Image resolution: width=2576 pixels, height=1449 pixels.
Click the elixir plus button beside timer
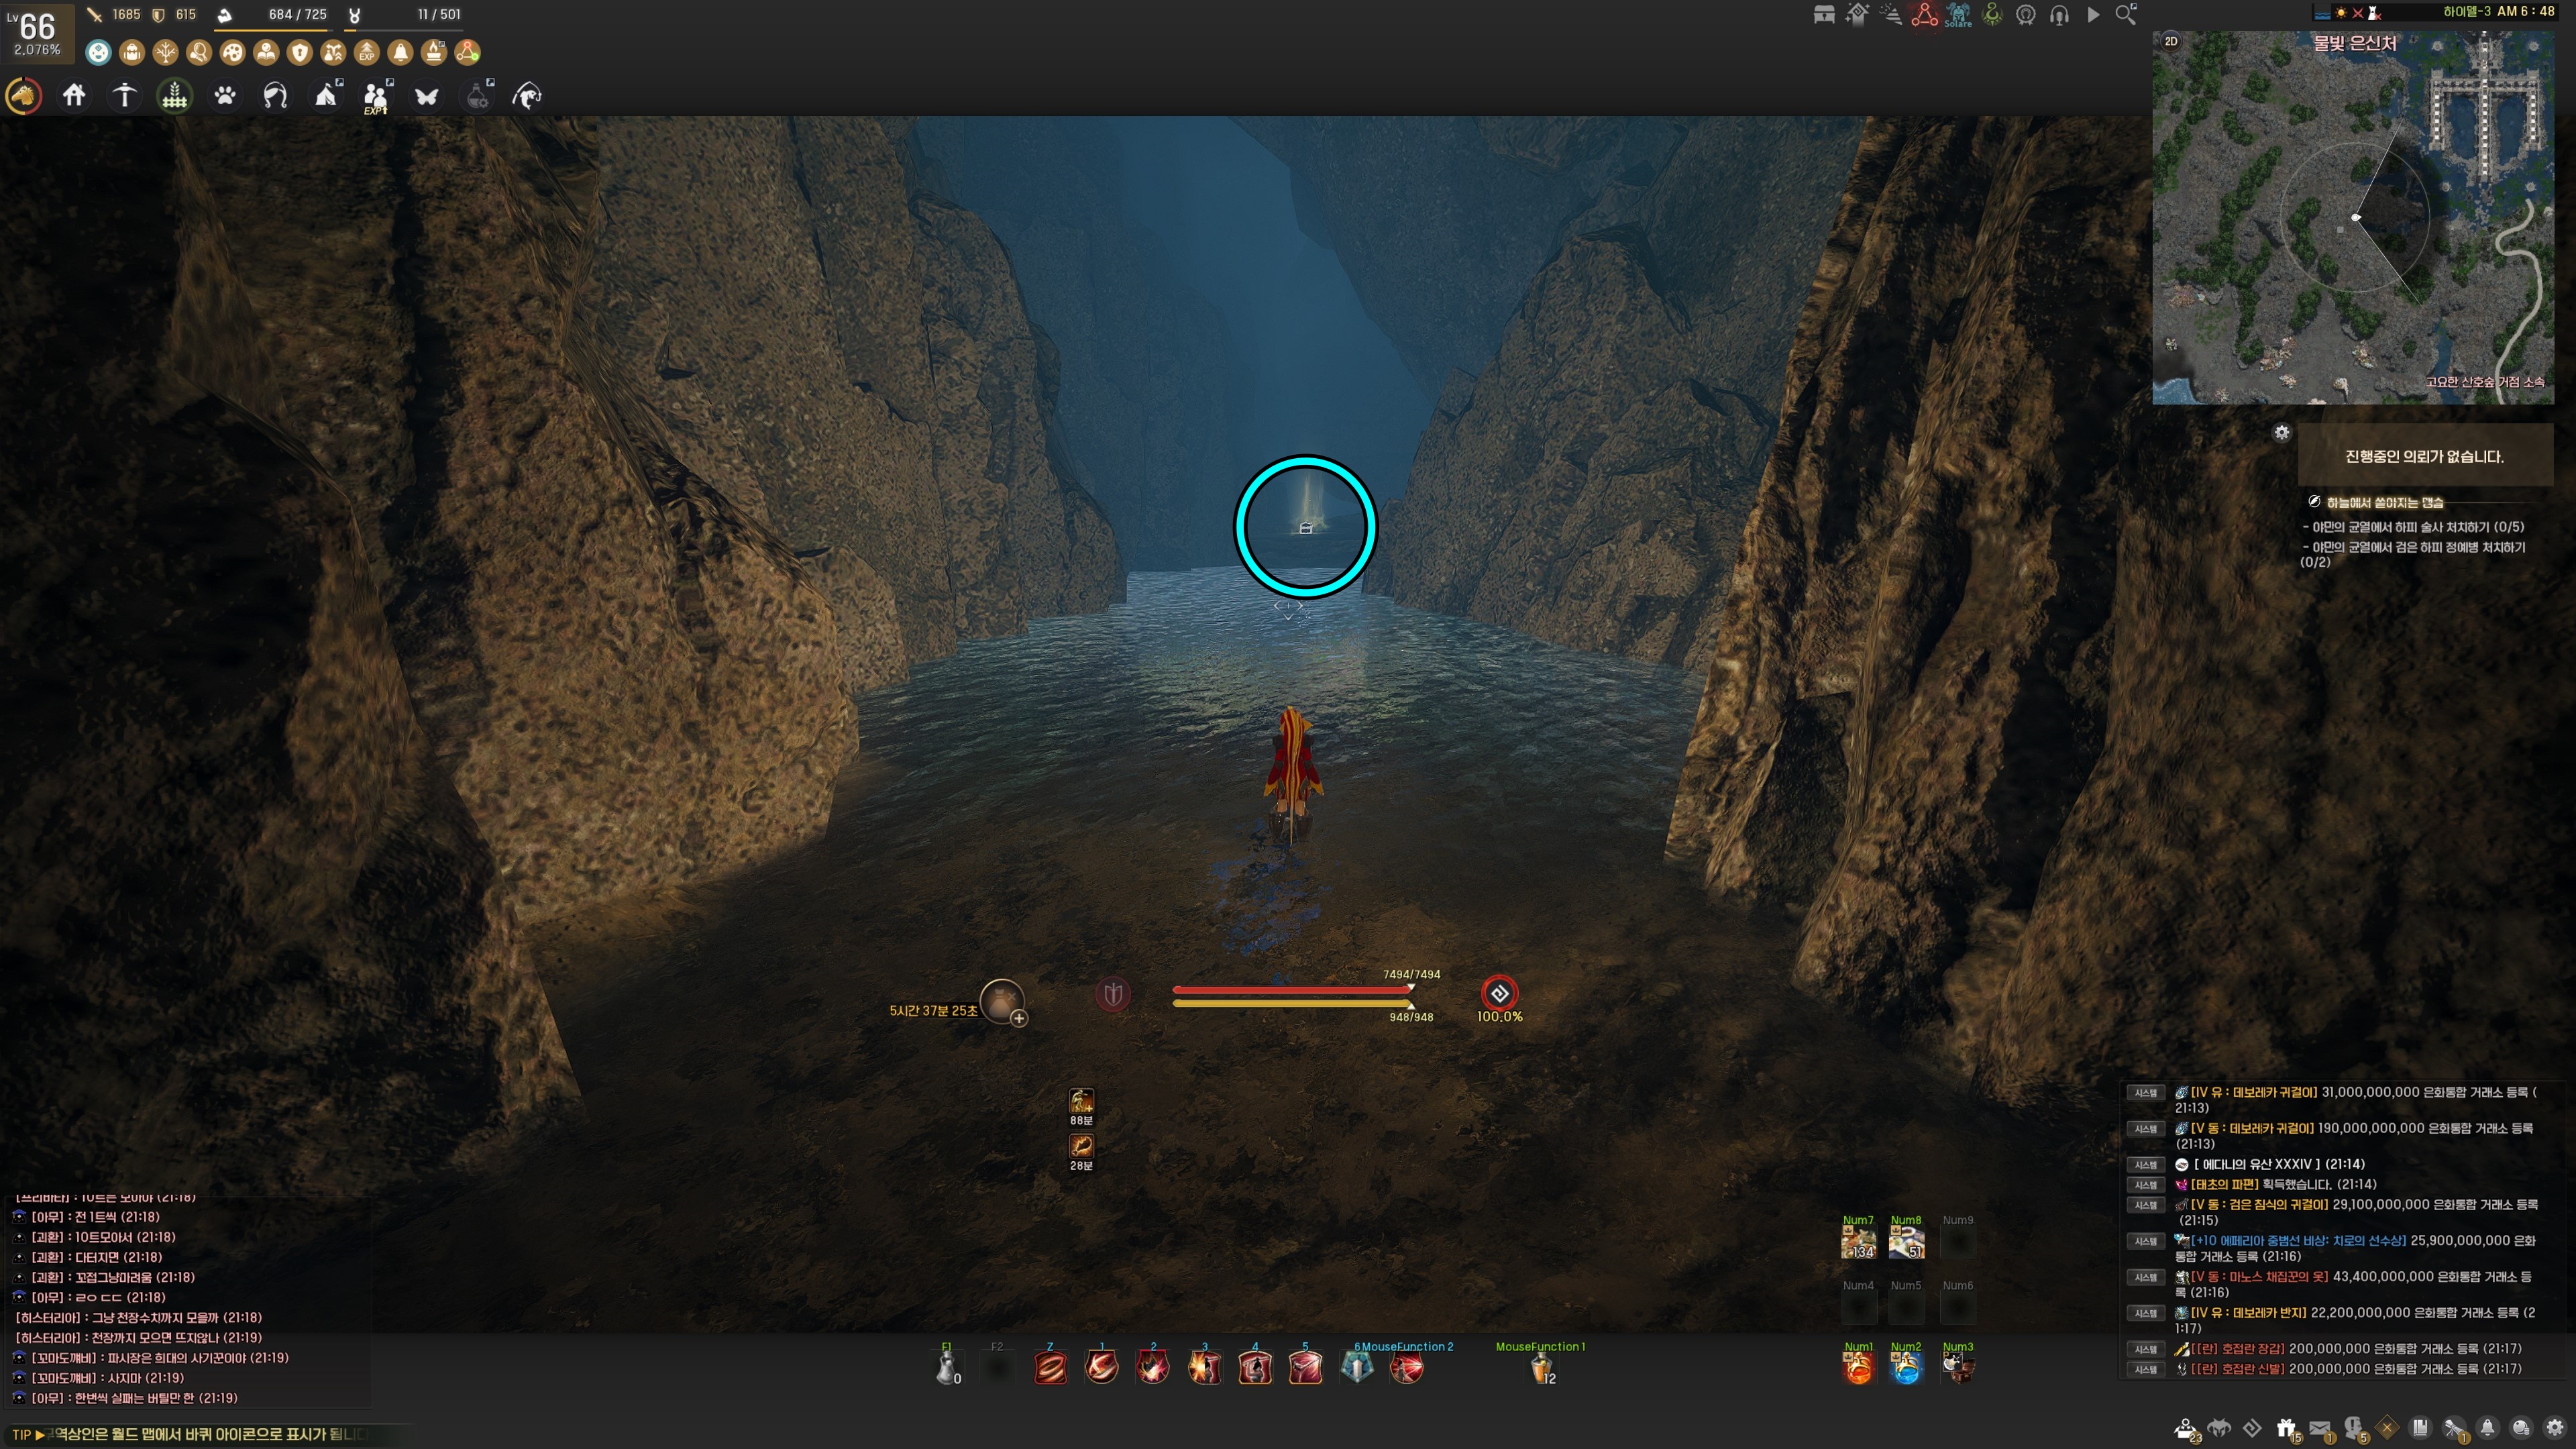point(1018,1018)
